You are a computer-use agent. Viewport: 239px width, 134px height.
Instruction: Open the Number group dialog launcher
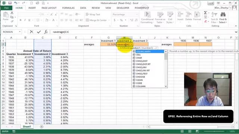pos(138,26)
